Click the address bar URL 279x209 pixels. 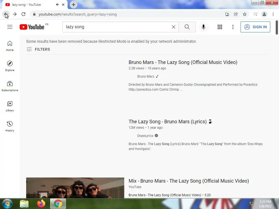(78, 14)
